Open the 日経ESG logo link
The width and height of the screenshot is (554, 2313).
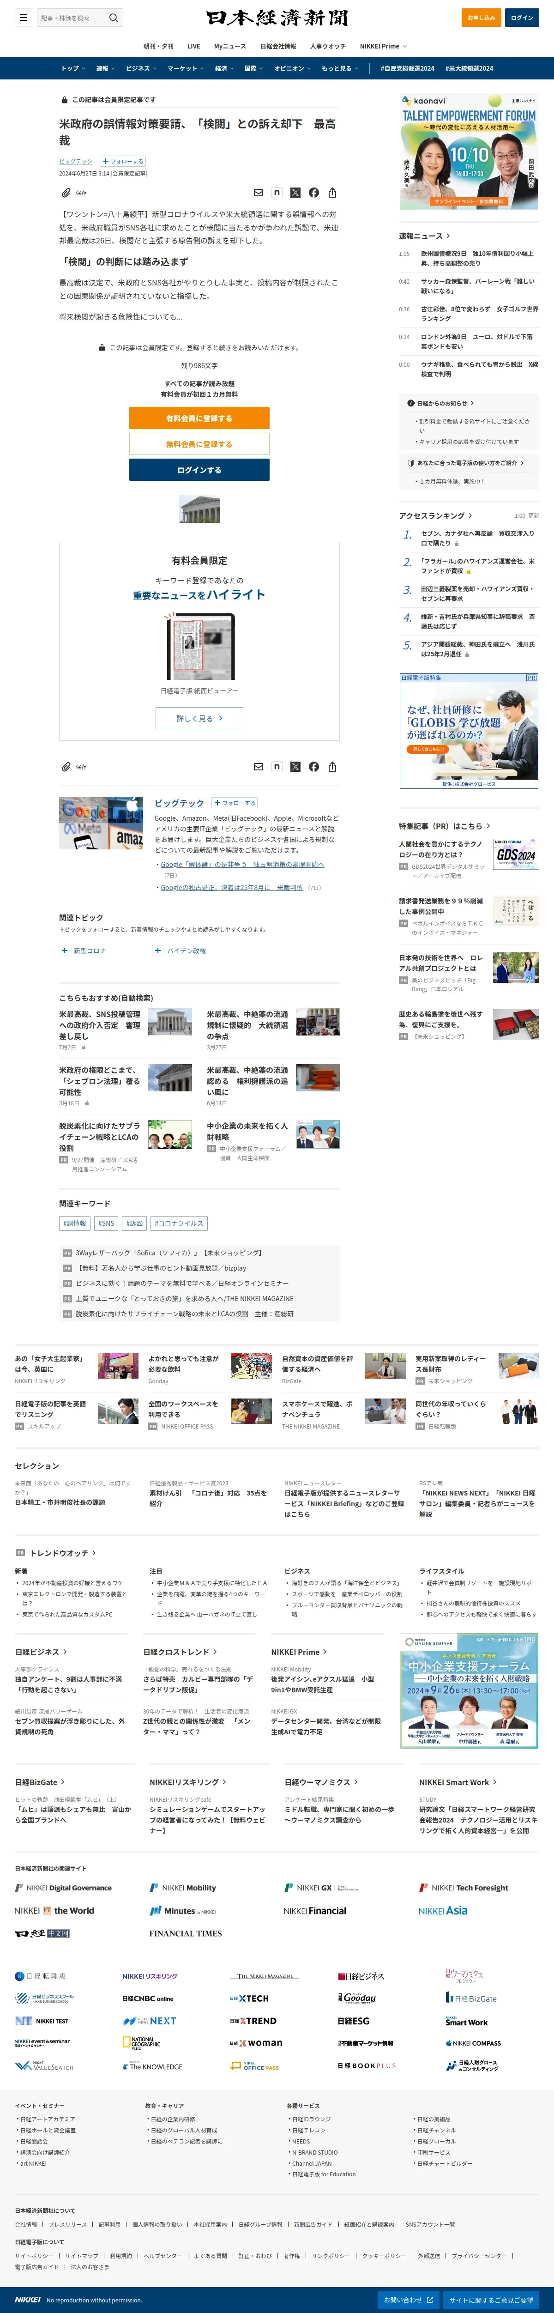pos(354,2020)
